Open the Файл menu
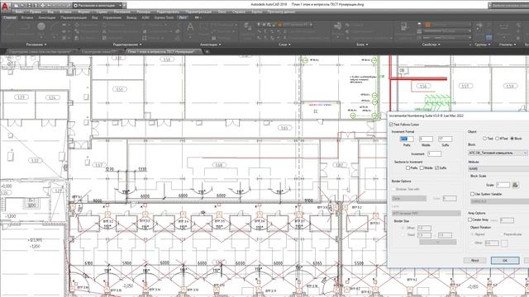 (19, 12)
